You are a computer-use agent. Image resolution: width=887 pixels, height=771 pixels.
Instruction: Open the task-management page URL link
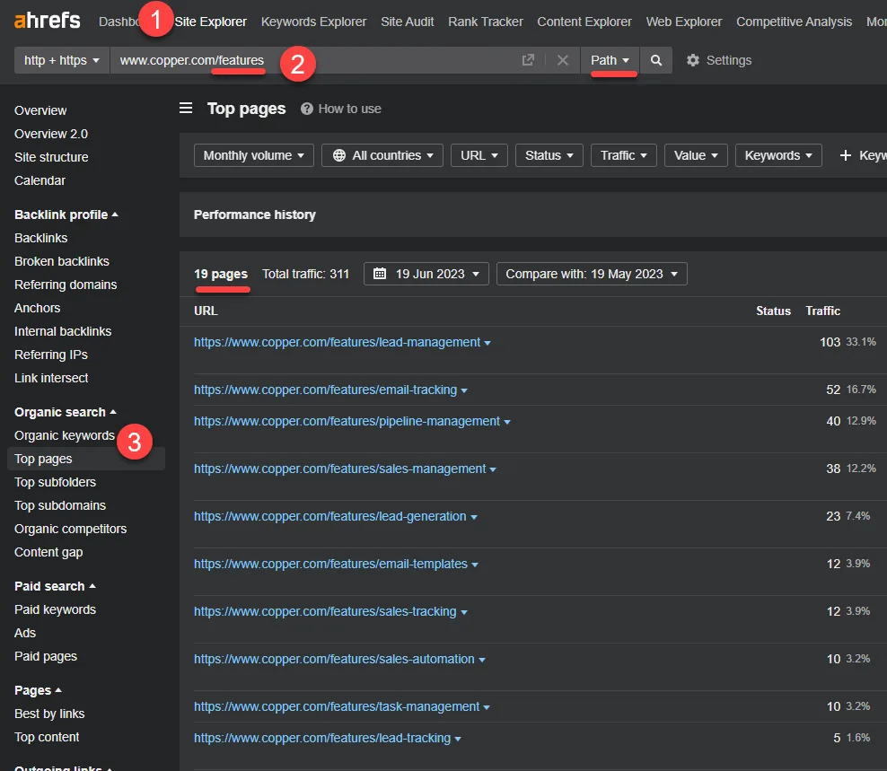point(337,706)
